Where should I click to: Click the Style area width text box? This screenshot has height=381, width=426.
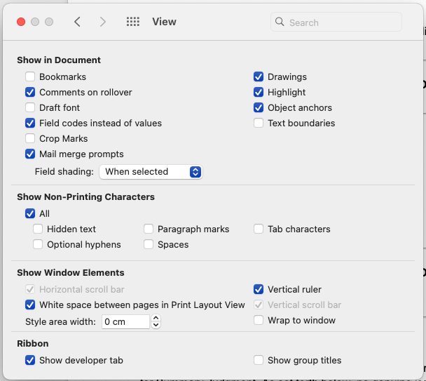click(125, 321)
